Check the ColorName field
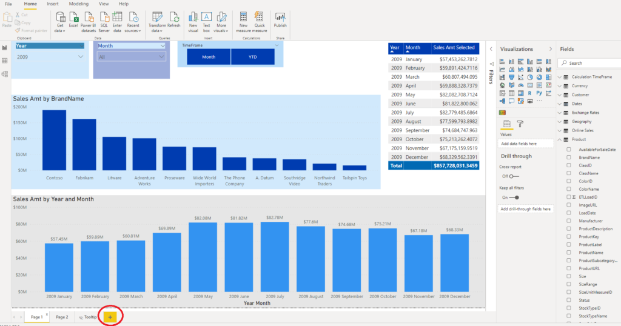The height and width of the screenshot is (326, 621). tap(569, 188)
